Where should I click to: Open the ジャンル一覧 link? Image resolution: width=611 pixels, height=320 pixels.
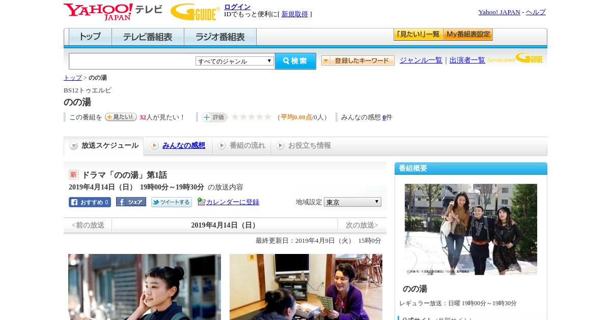point(421,60)
